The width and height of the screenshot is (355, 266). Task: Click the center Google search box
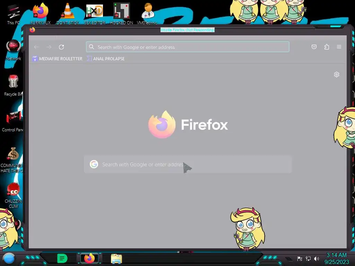[188, 165]
